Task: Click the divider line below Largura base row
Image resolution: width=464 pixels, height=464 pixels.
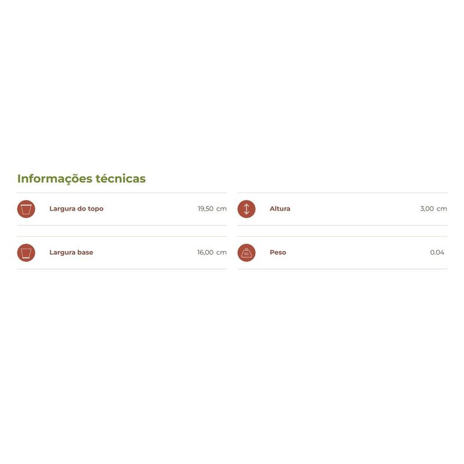Action: point(122,269)
